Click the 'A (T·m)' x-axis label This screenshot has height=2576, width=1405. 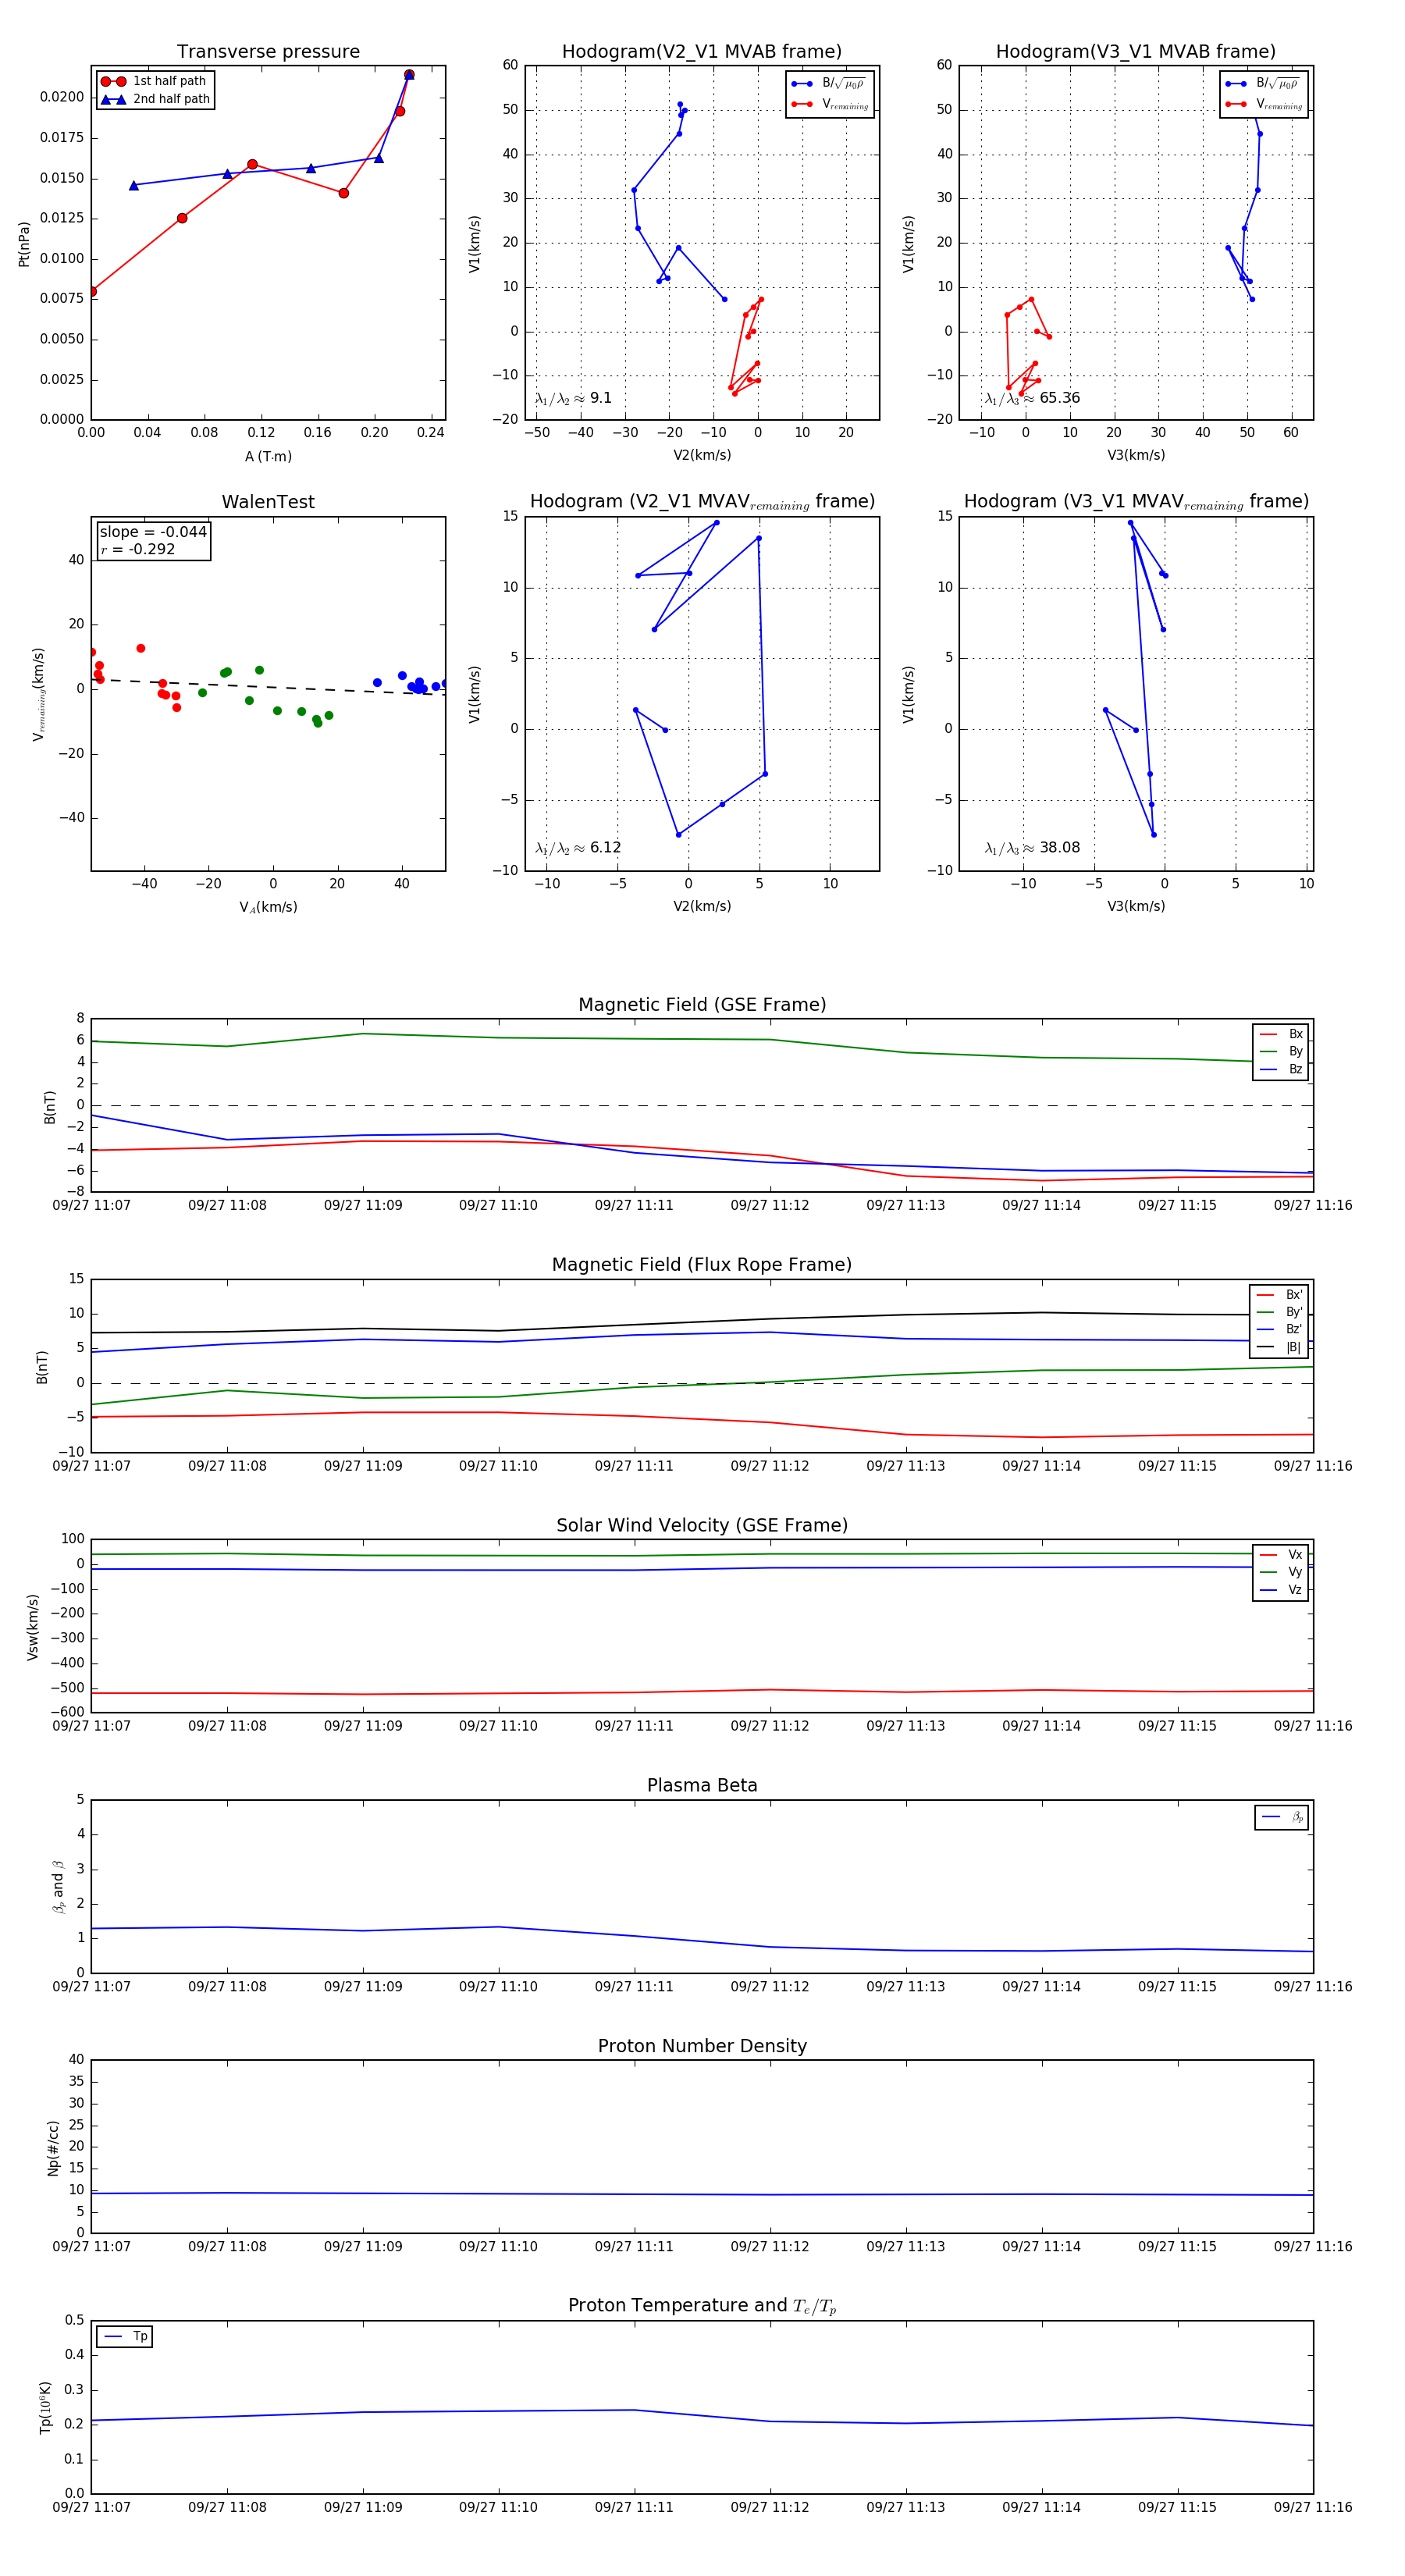tap(268, 456)
